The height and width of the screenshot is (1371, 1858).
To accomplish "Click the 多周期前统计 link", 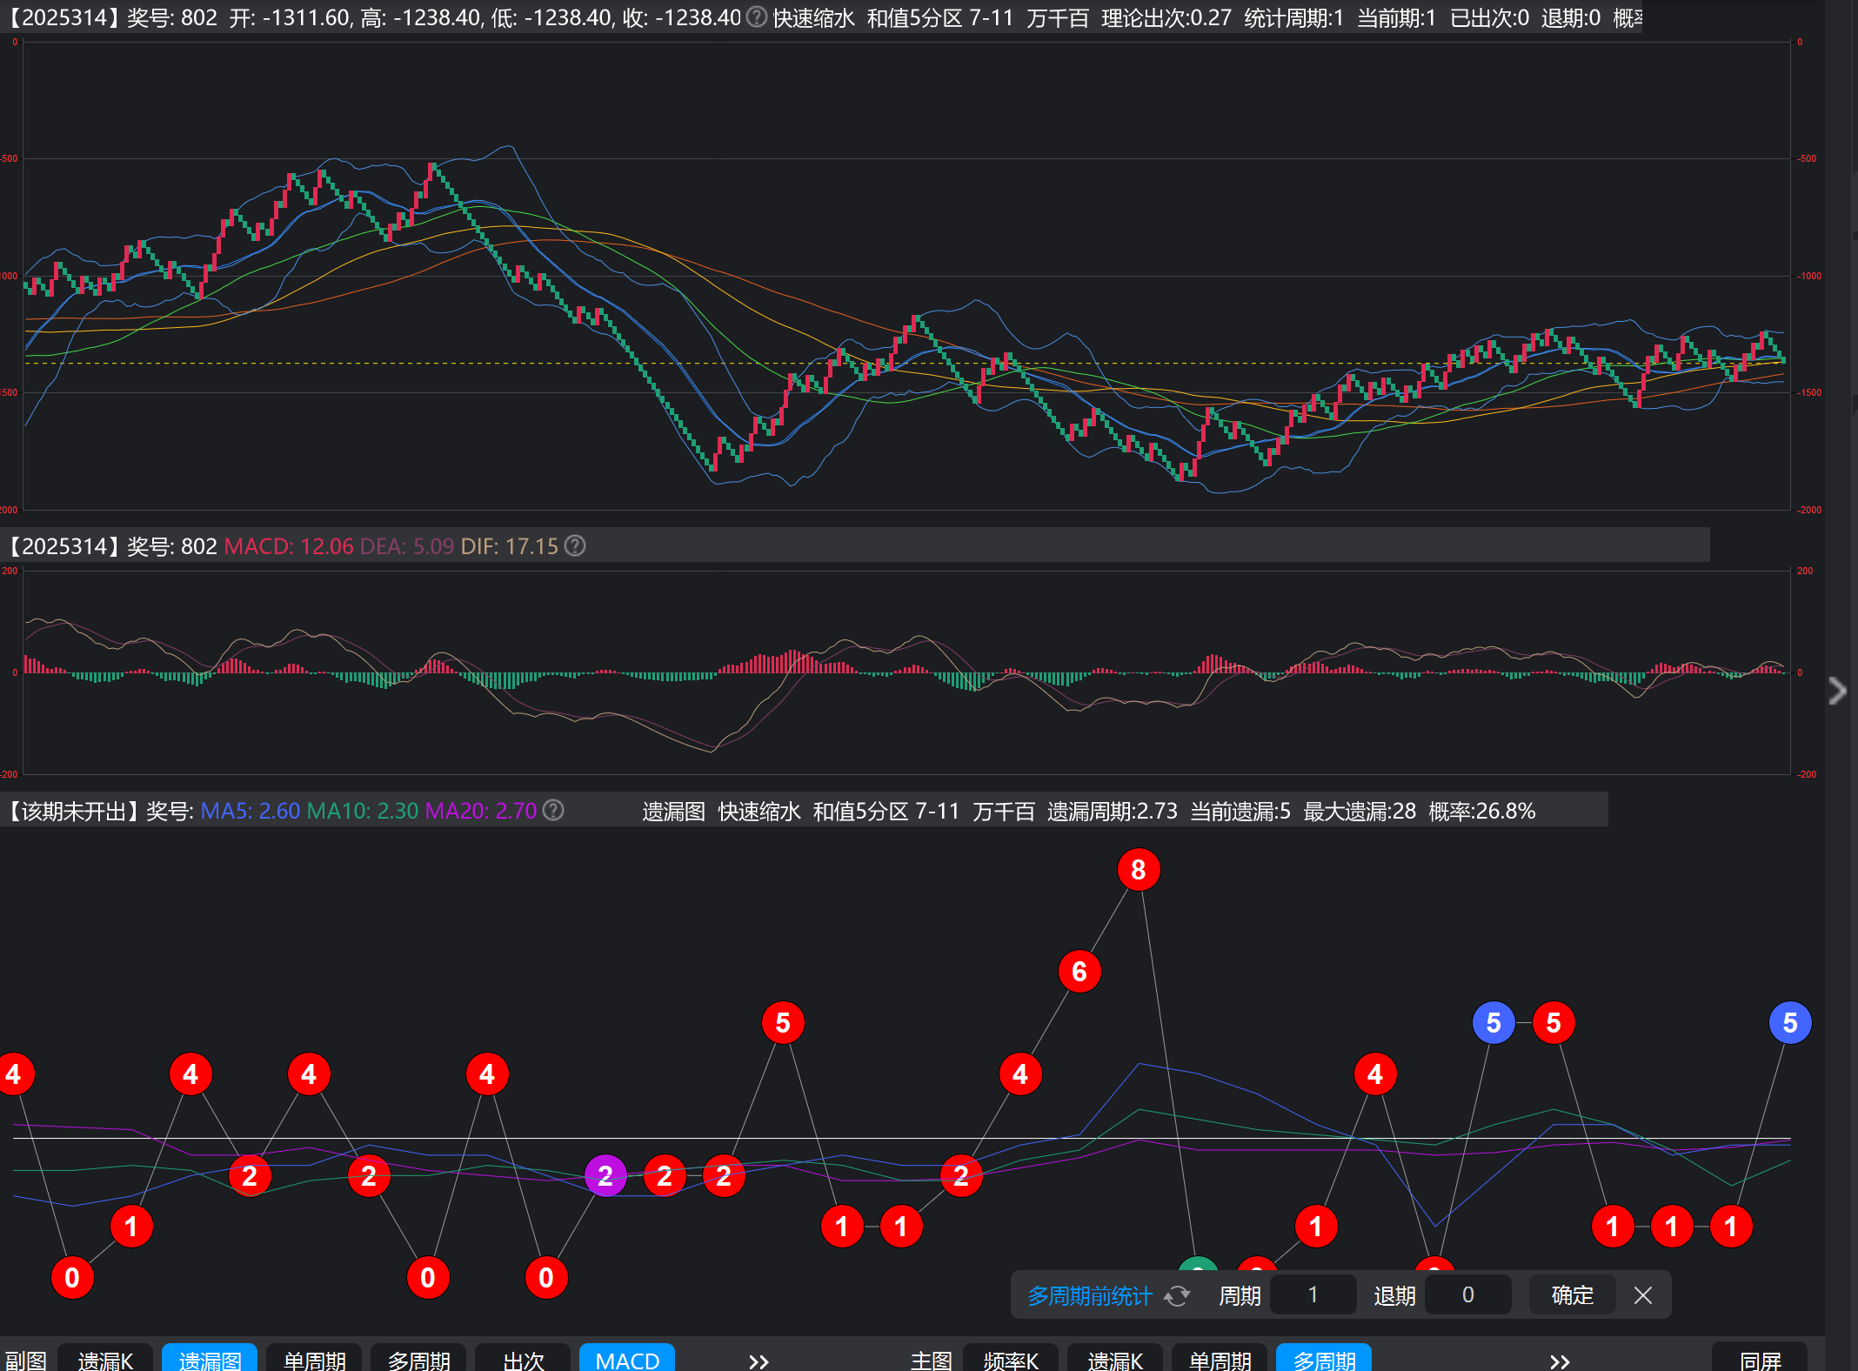I will point(1089,1296).
